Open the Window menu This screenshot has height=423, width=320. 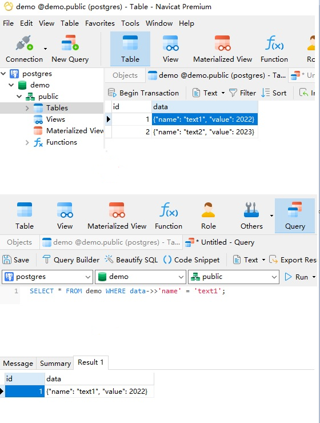coord(159,23)
